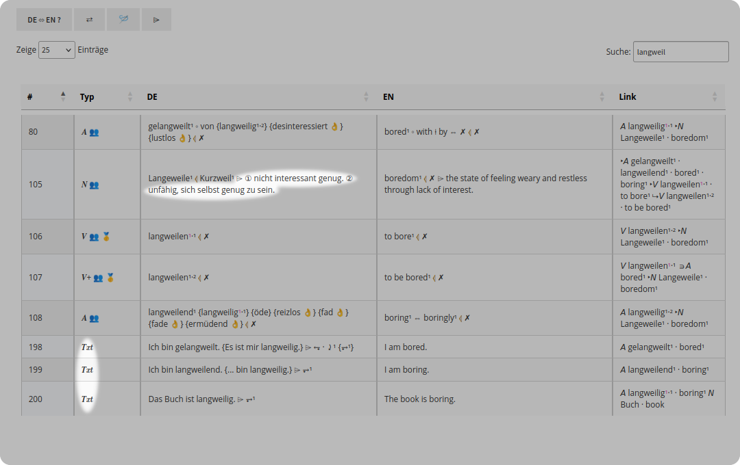Click medal icon in row 107

110,278
